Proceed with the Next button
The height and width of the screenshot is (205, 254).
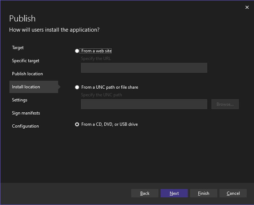coord(174,193)
